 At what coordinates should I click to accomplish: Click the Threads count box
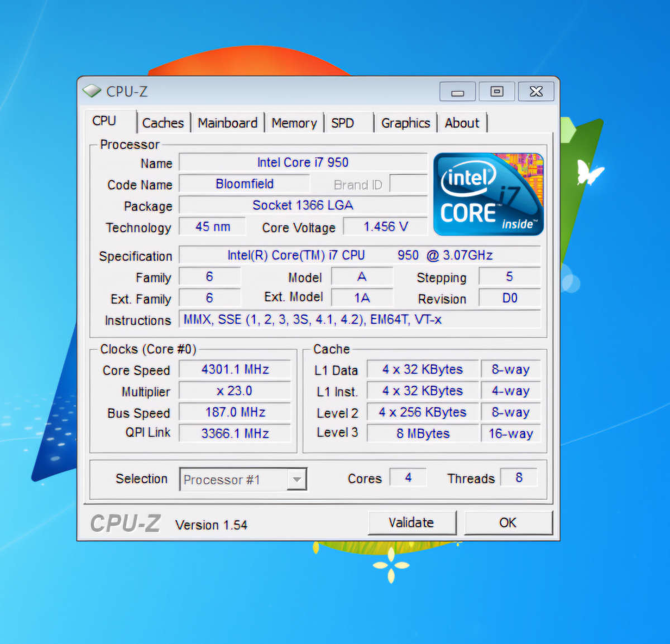519,477
